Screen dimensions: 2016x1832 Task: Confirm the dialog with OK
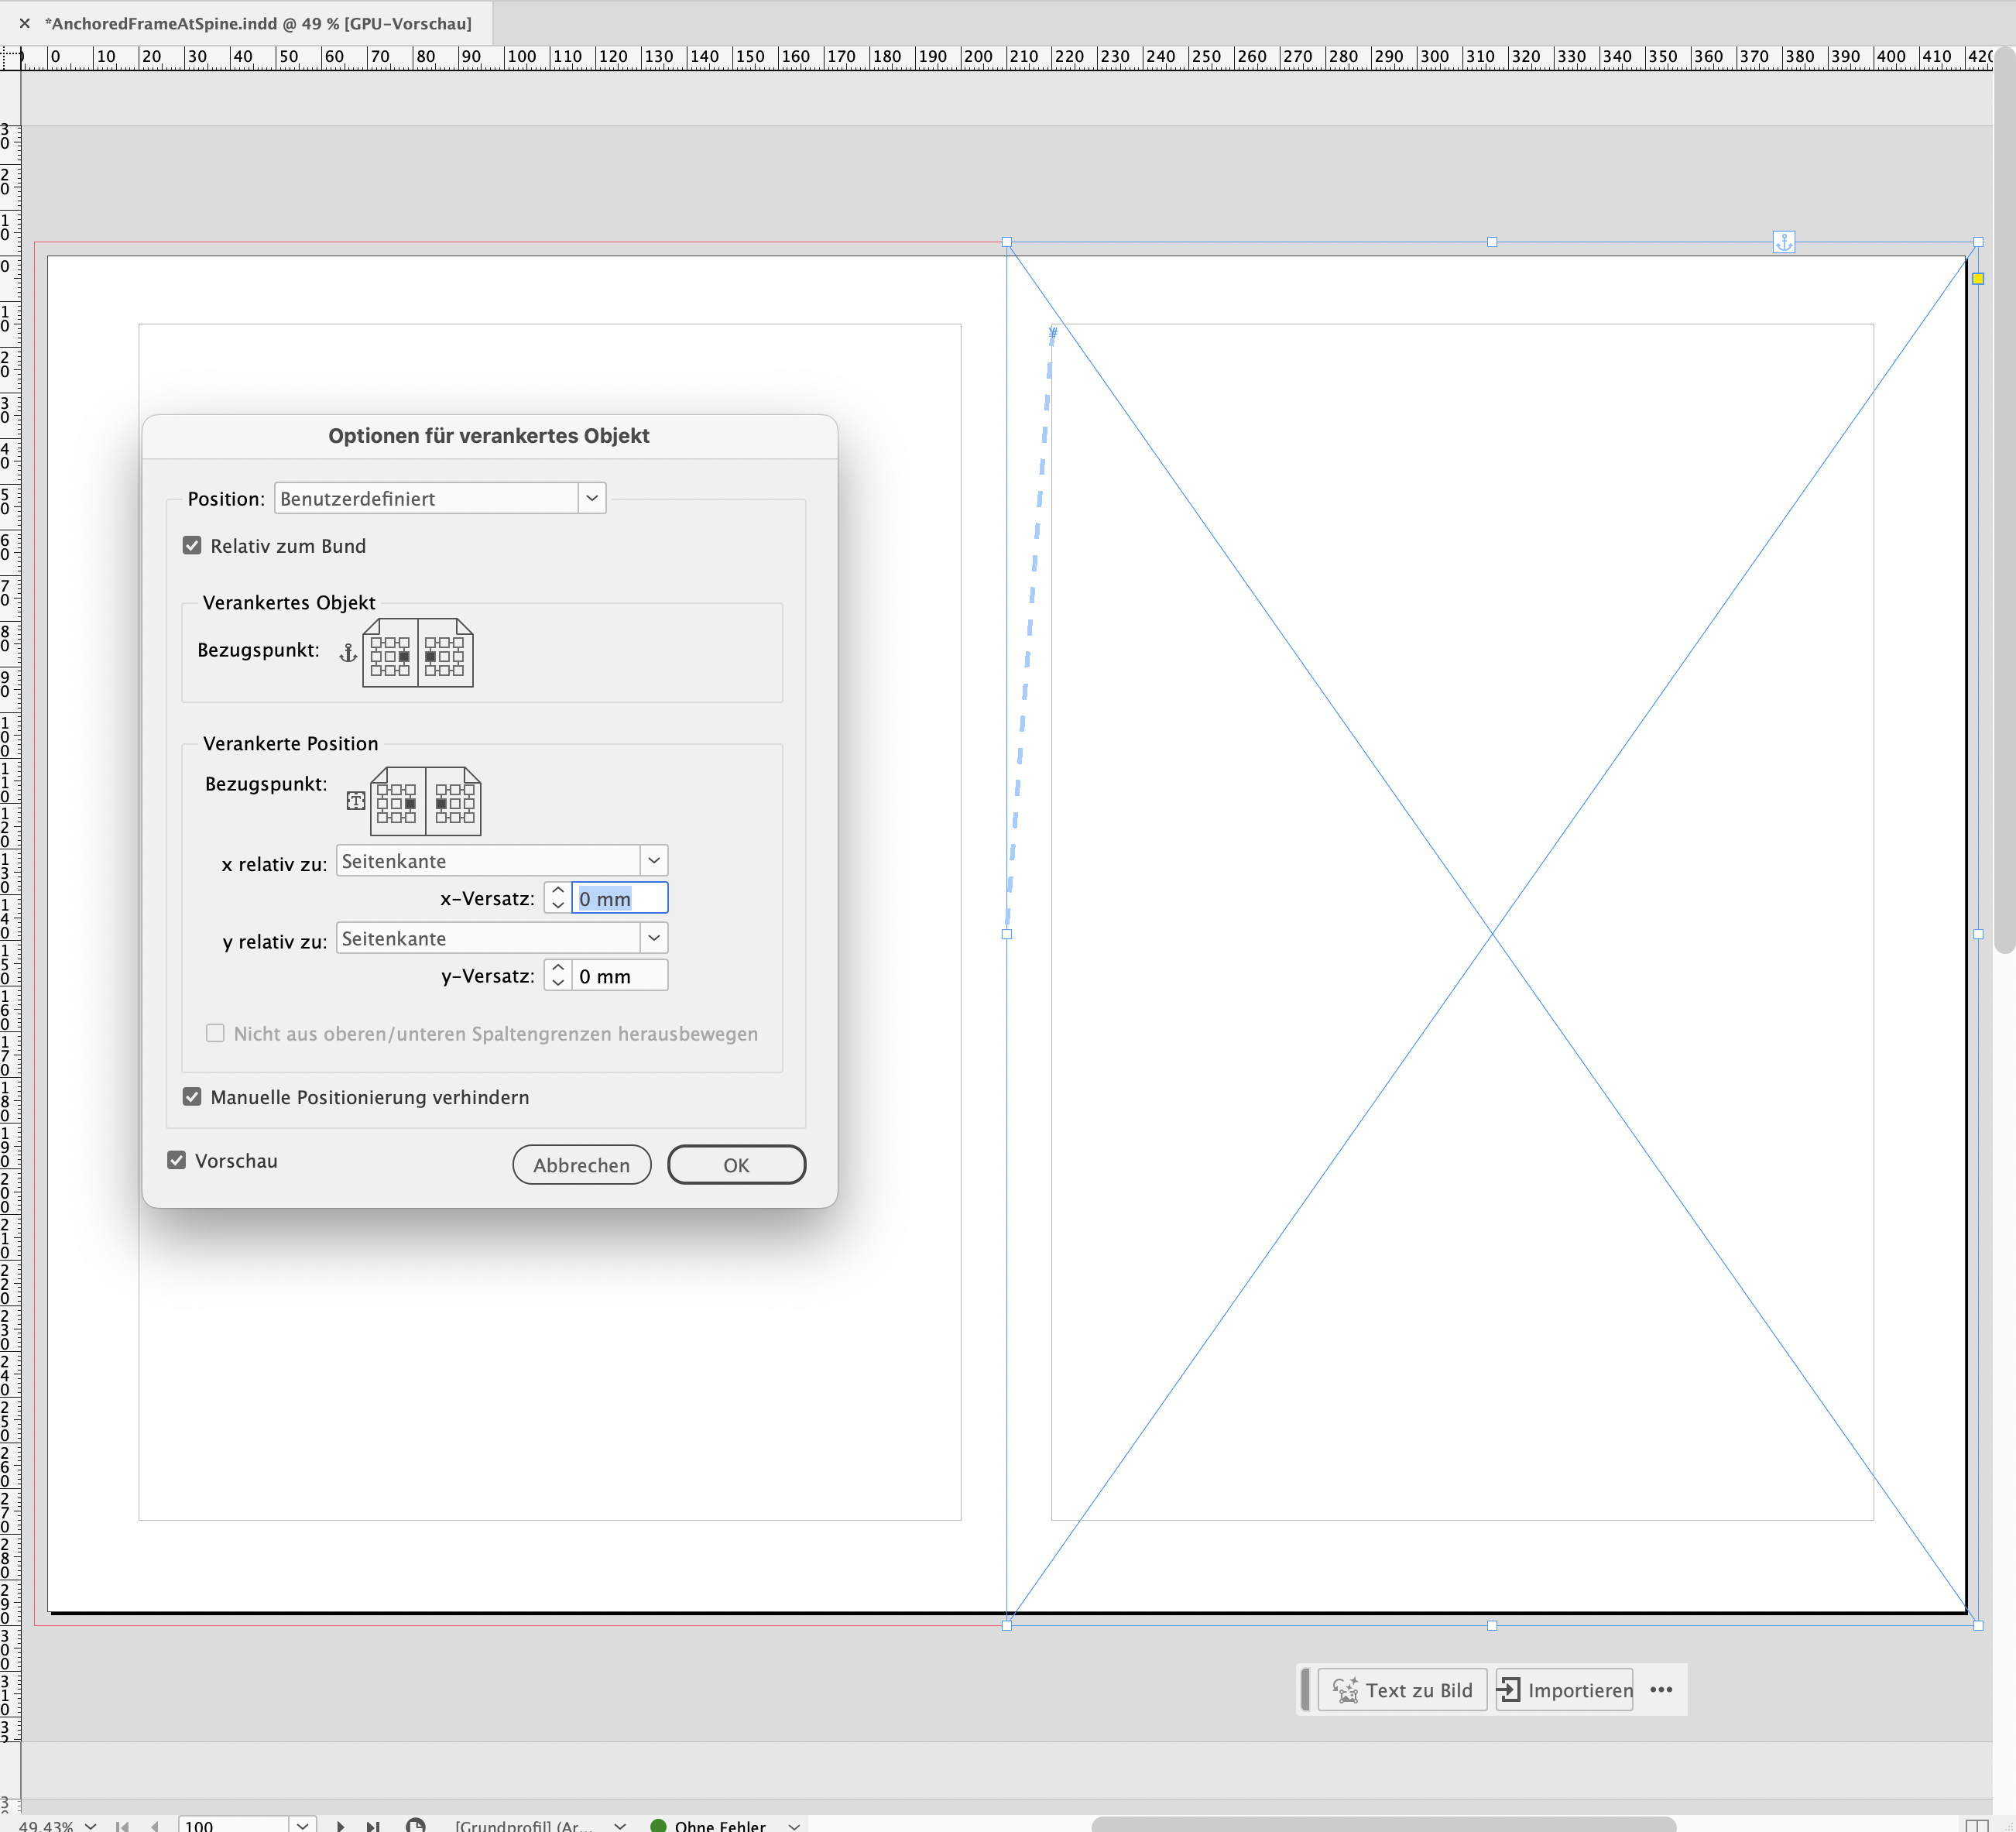click(736, 1164)
